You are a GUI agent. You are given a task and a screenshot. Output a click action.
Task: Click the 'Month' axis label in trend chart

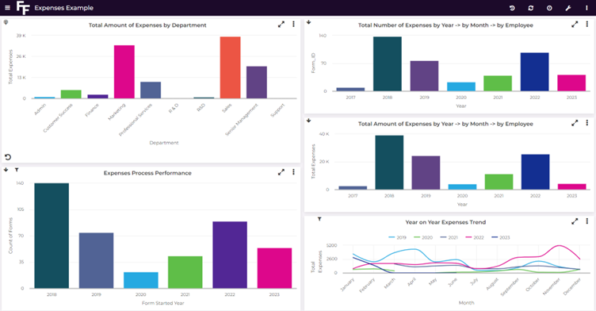466,303
